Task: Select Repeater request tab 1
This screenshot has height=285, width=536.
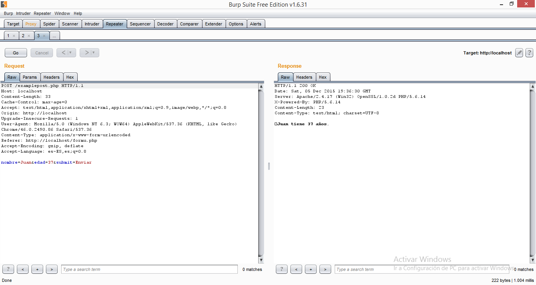Action: 8,36
